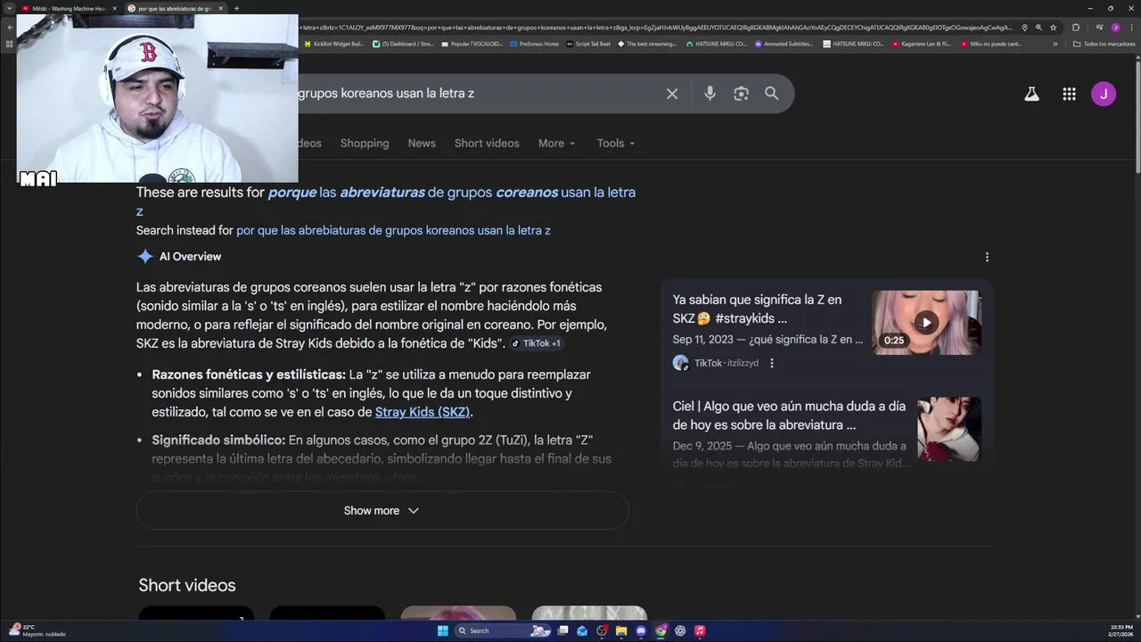Open AI Overview three-dot options
The width and height of the screenshot is (1141, 642).
[x=987, y=257]
